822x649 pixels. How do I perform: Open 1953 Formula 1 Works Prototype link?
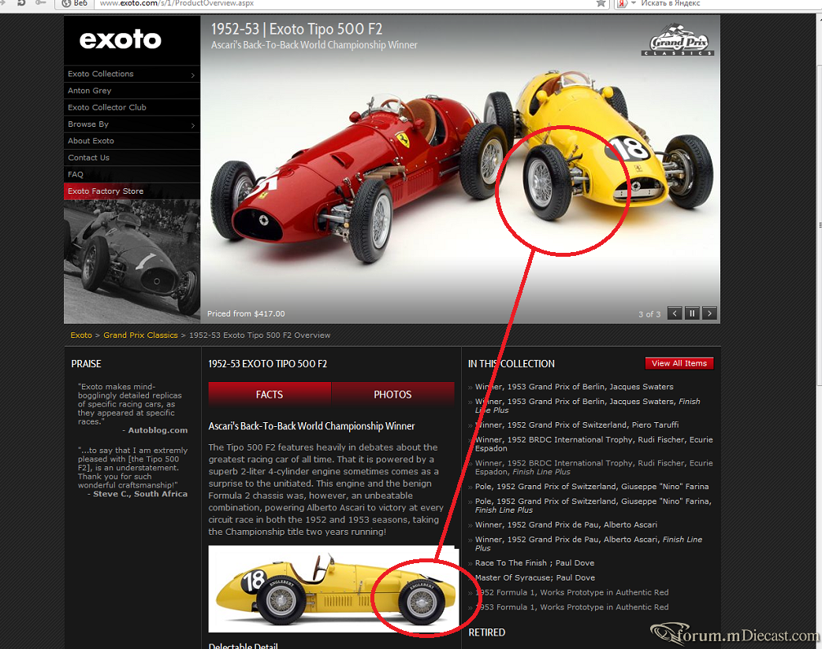(x=572, y=607)
